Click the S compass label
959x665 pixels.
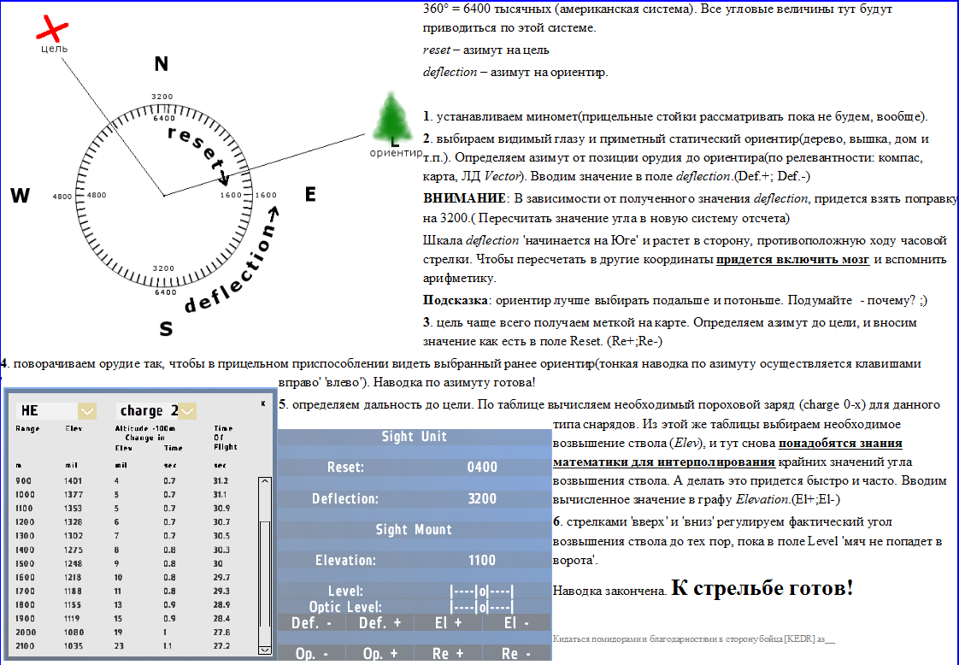pos(166,329)
